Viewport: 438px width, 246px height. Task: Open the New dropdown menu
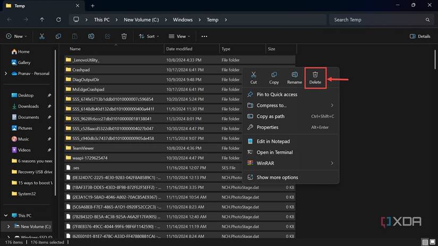coord(16,36)
